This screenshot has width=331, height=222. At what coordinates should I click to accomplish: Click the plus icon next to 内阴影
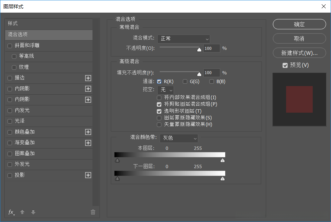pyautogui.click(x=88, y=89)
